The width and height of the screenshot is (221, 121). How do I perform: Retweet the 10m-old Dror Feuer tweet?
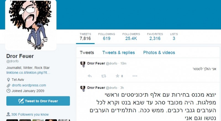[x=104, y=76]
